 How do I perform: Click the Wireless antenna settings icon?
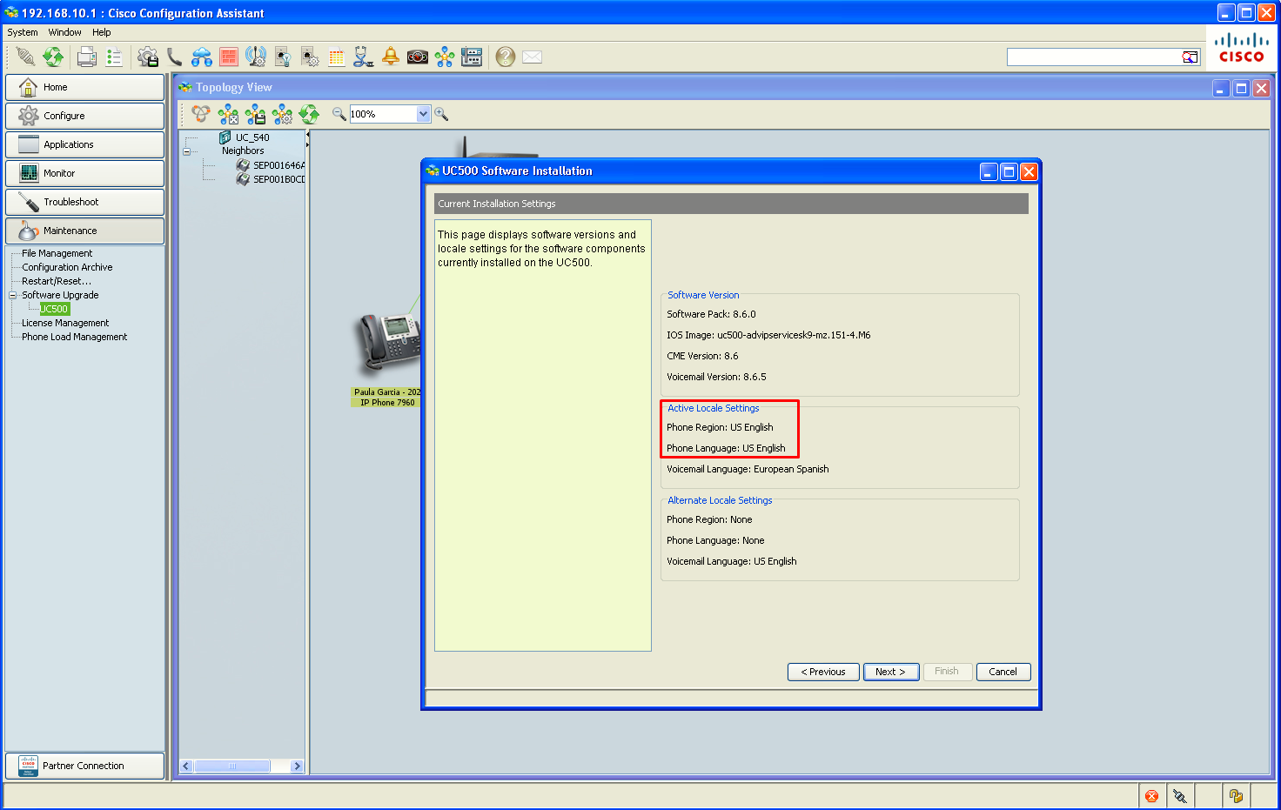[x=256, y=57]
